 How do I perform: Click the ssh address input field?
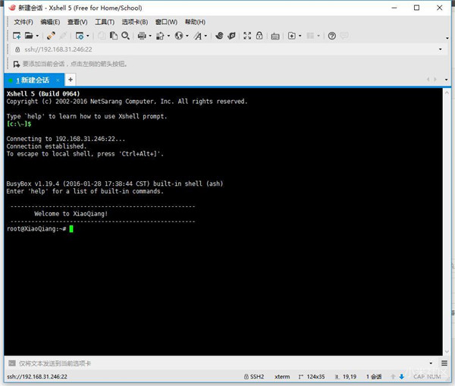[227, 49]
